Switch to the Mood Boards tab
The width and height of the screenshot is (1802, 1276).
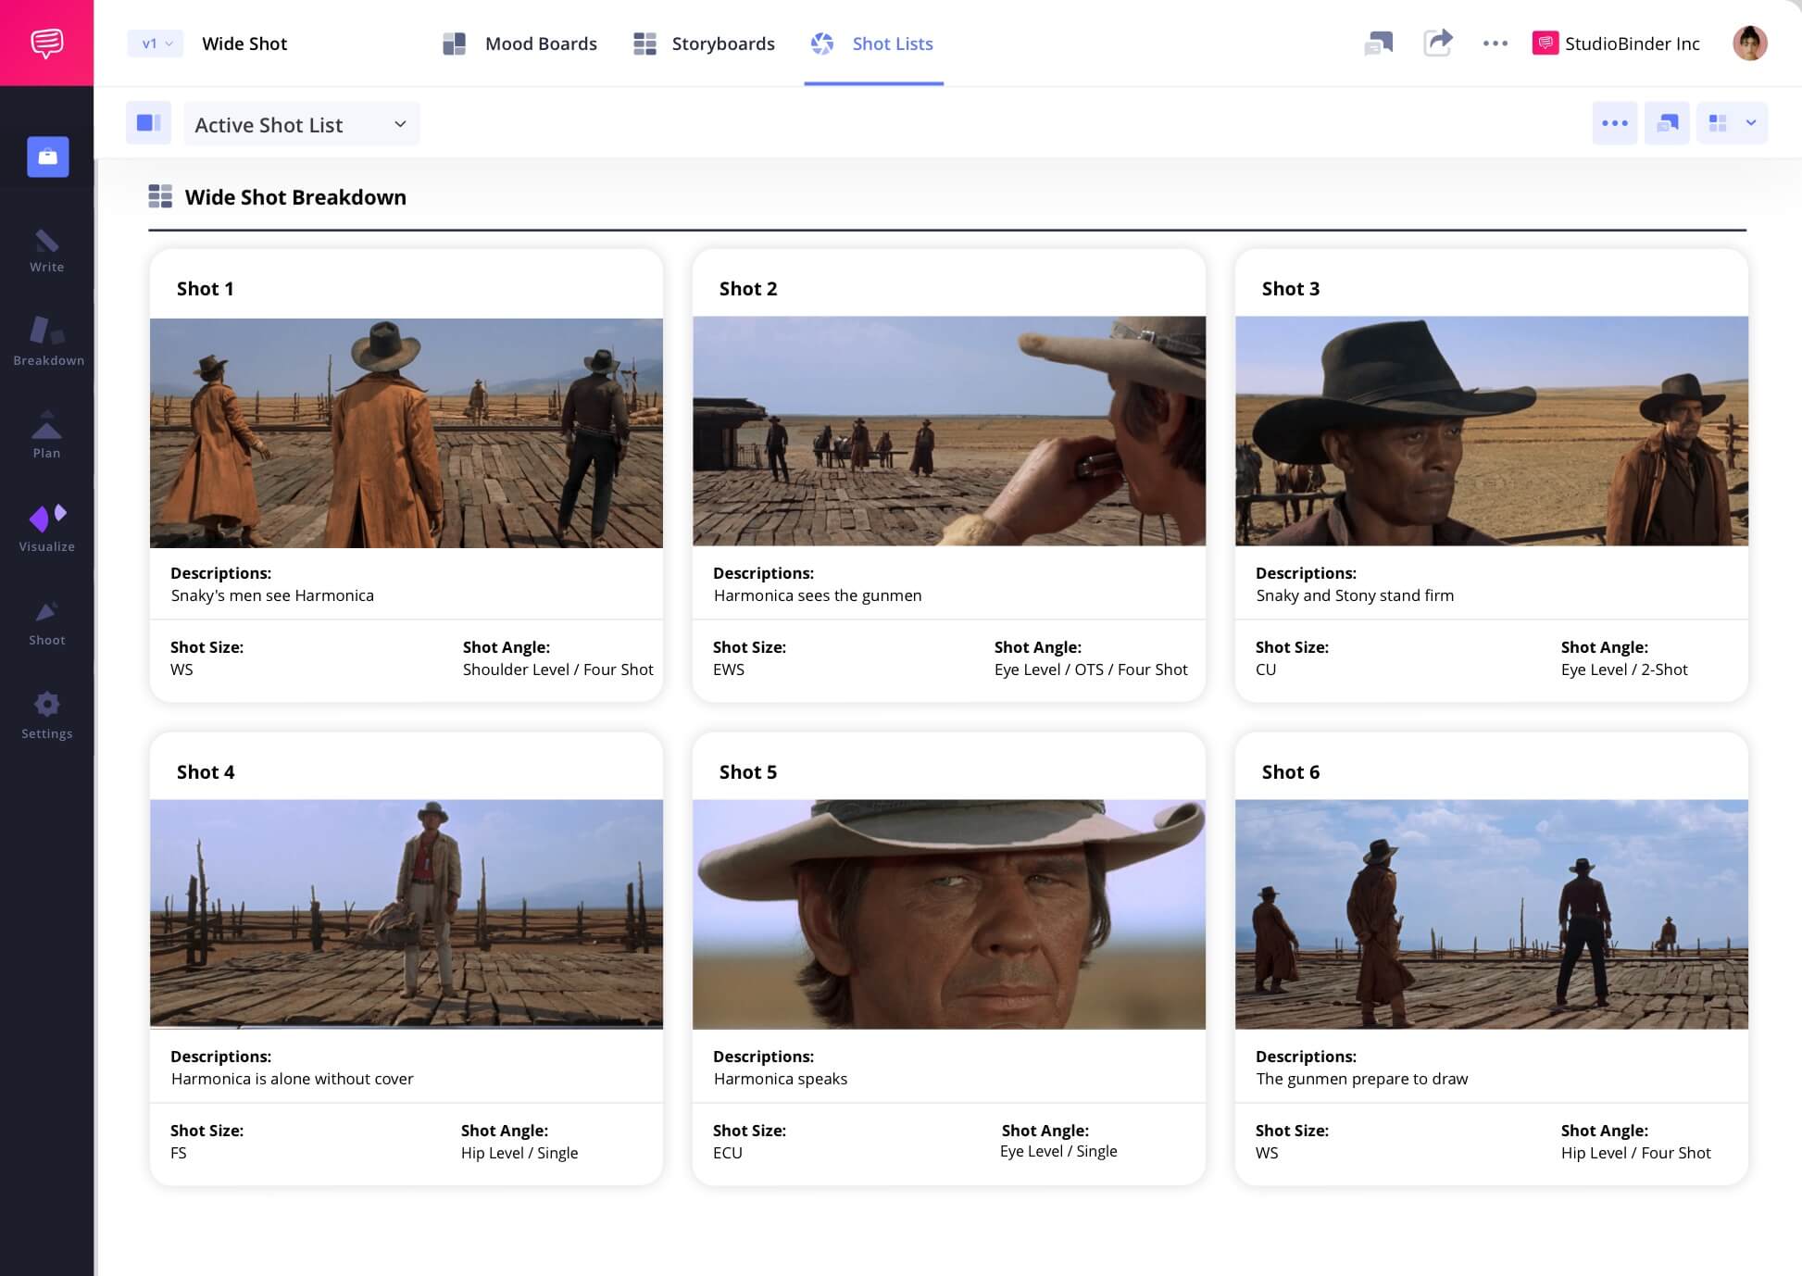pos(520,44)
